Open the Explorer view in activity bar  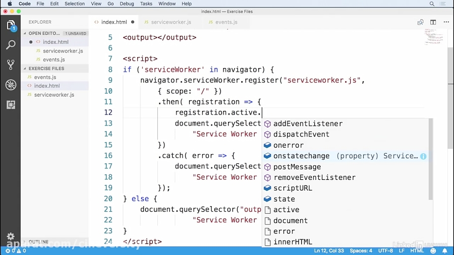(11, 25)
